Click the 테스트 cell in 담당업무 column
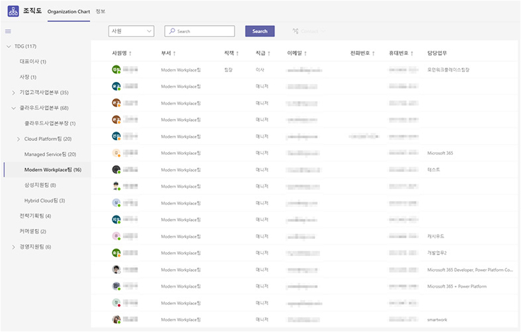 434,169
